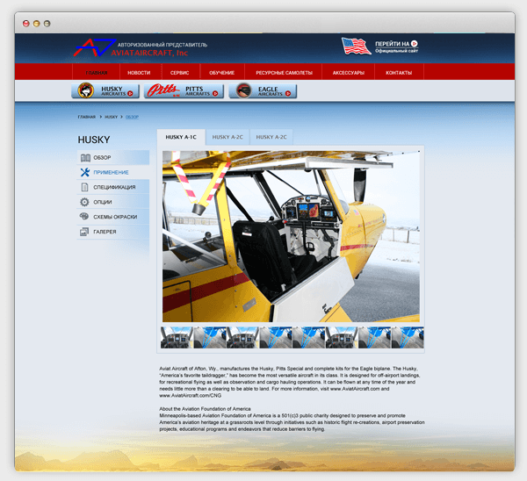Click 'About the Aviation Foundation of America' text
Screen dimensions: 527x481
(205, 409)
